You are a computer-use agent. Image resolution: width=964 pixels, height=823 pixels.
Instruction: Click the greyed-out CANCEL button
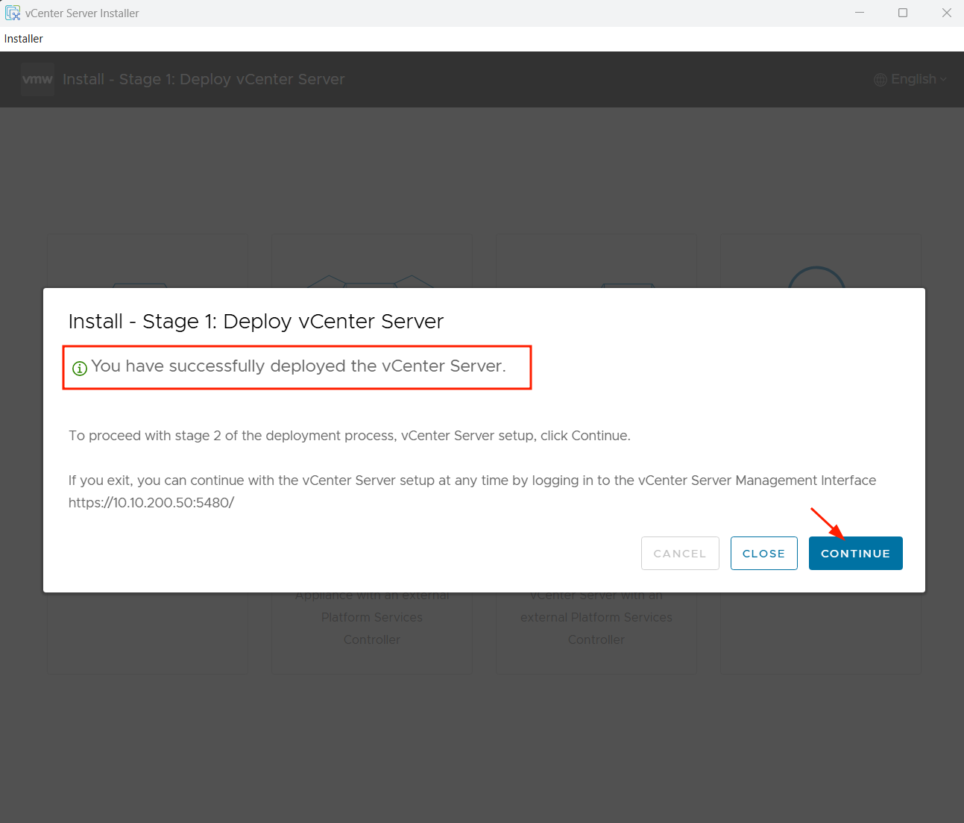coord(680,553)
